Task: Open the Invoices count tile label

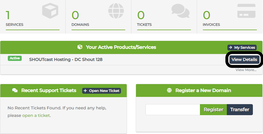Action: [211, 25]
